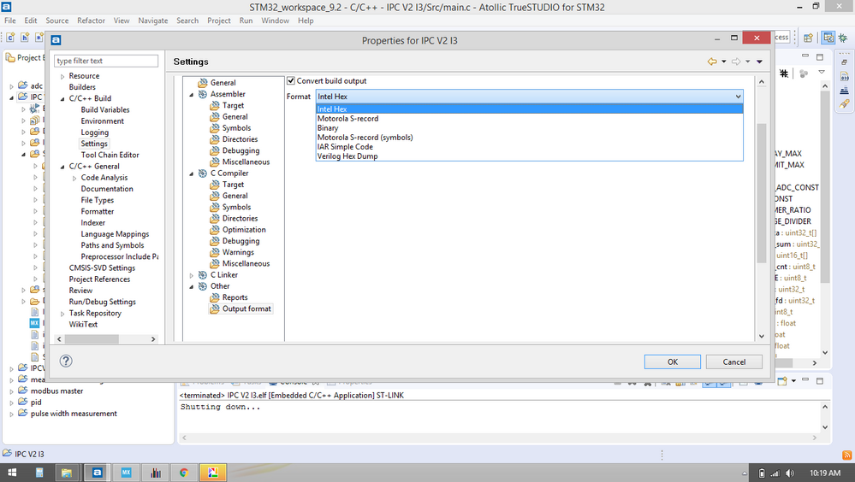The image size is (855, 482).
Task: Cancel the Properties dialog
Action: [734, 361]
